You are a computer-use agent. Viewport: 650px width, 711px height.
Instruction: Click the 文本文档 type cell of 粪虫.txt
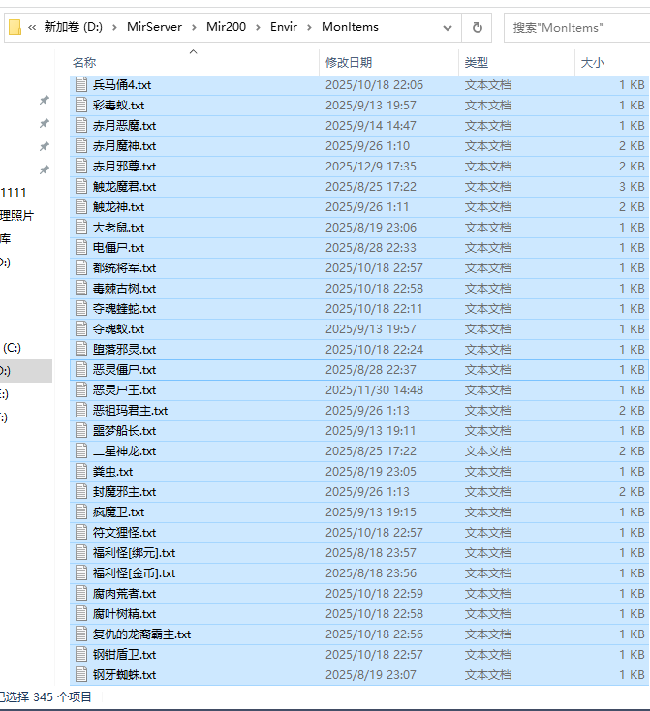coord(488,472)
